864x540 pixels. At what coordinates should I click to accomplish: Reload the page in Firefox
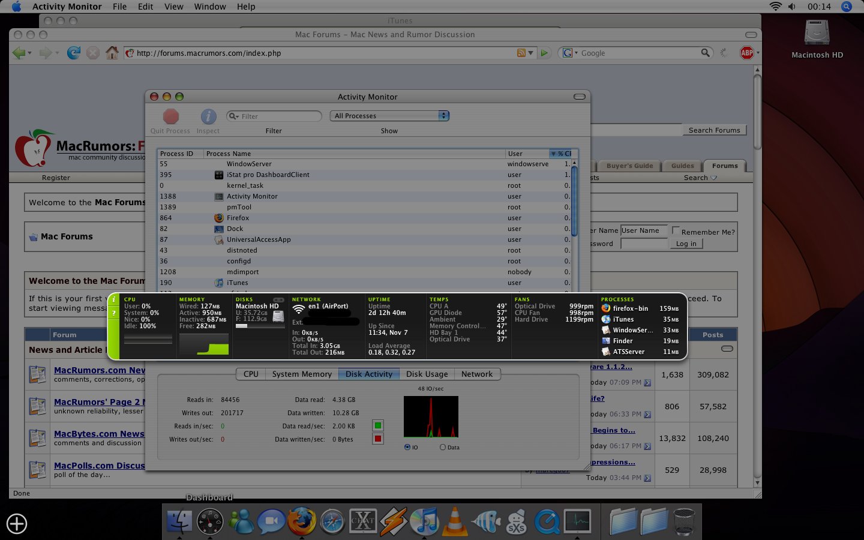click(x=73, y=53)
